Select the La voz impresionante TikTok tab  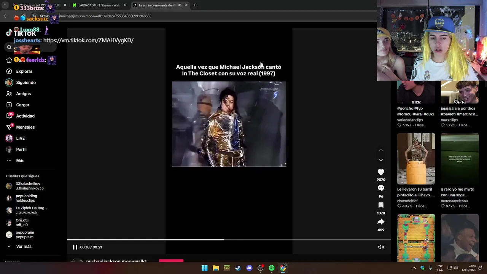tap(157, 5)
